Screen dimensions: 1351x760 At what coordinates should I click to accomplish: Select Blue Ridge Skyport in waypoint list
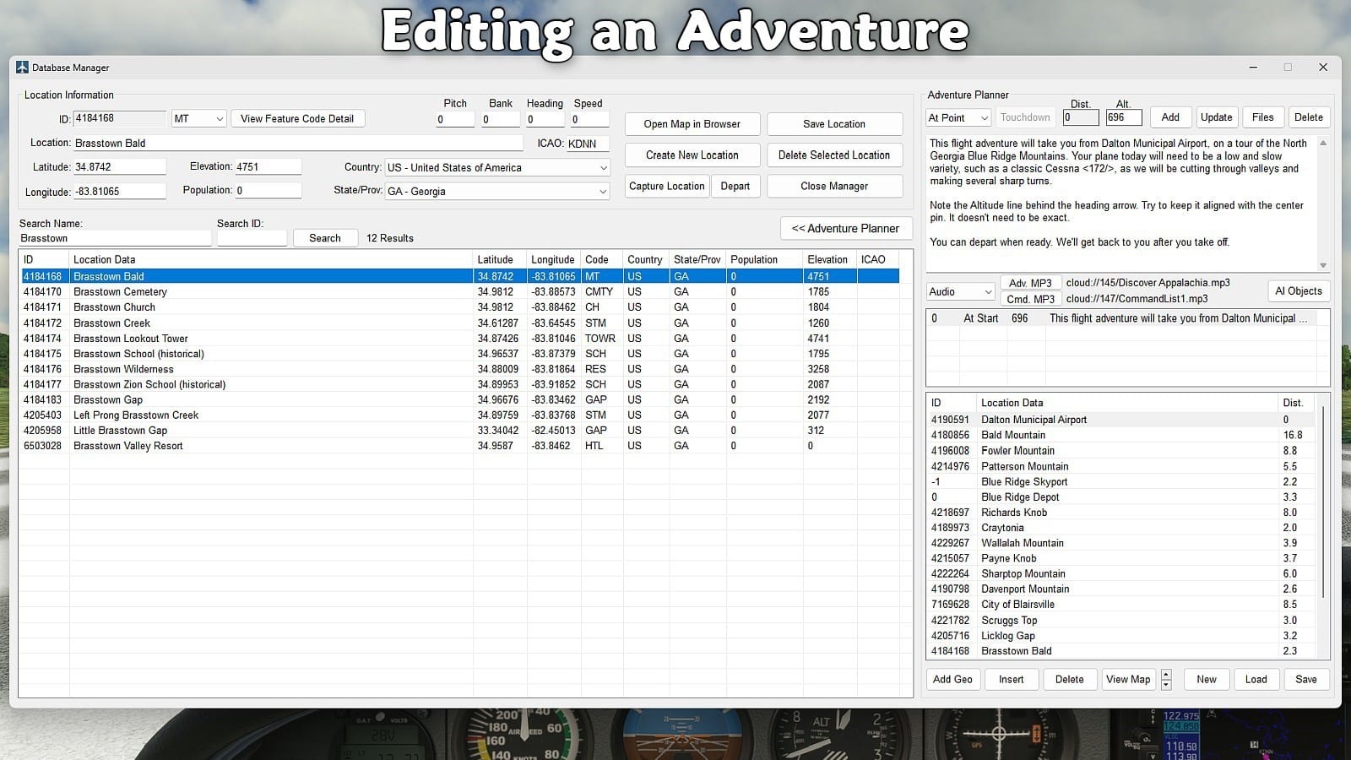(x=1024, y=482)
